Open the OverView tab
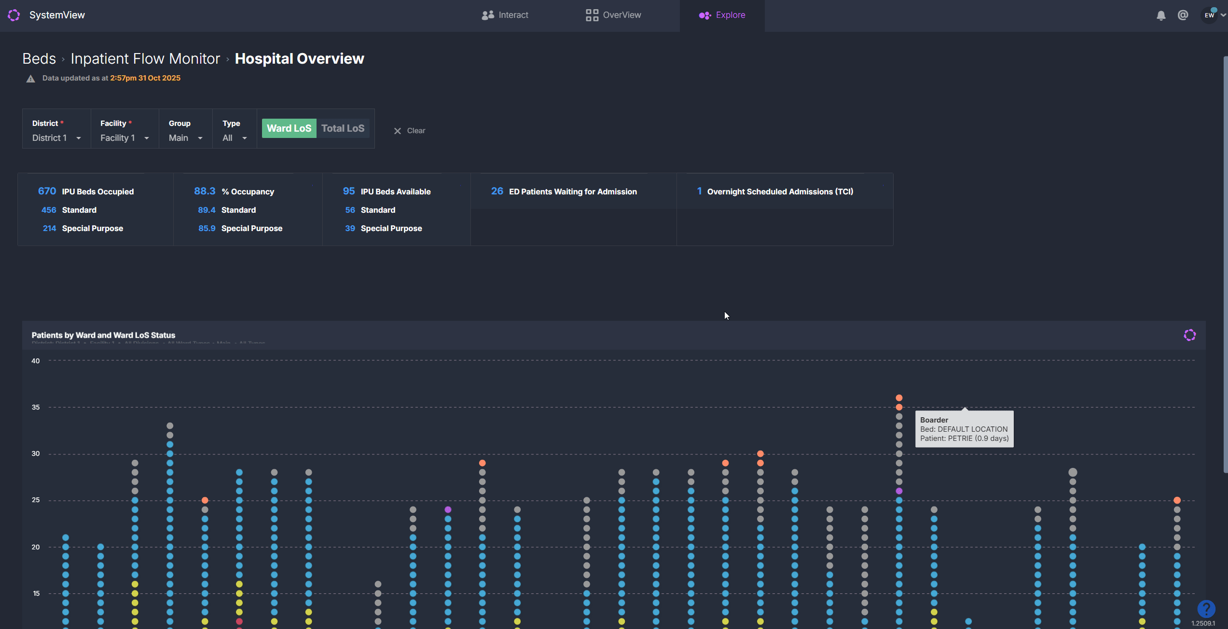This screenshot has width=1228, height=629. point(613,15)
